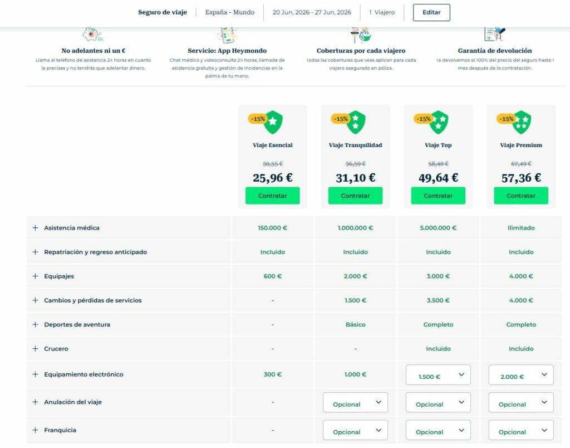Screen dimensions: 570x448
Task: Click the 1.000 € electronic equipment value
Action: pyautogui.click(x=356, y=374)
